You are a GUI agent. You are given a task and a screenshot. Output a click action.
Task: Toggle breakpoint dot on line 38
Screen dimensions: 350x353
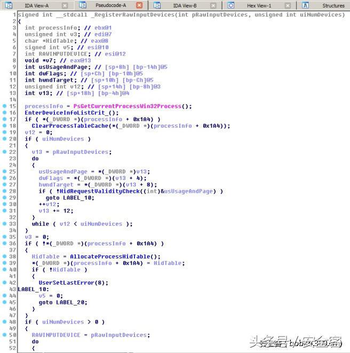click(x=4, y=256)
